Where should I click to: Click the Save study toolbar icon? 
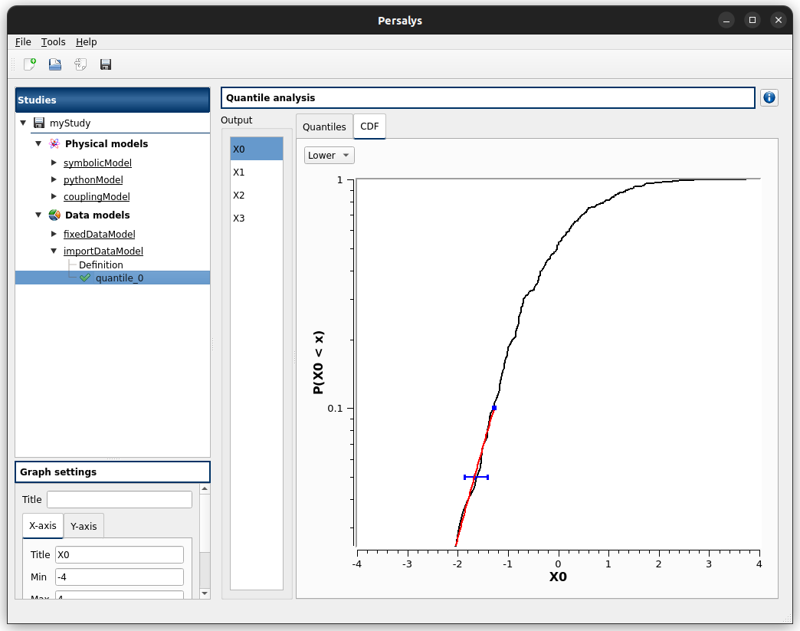click(106, 64)
